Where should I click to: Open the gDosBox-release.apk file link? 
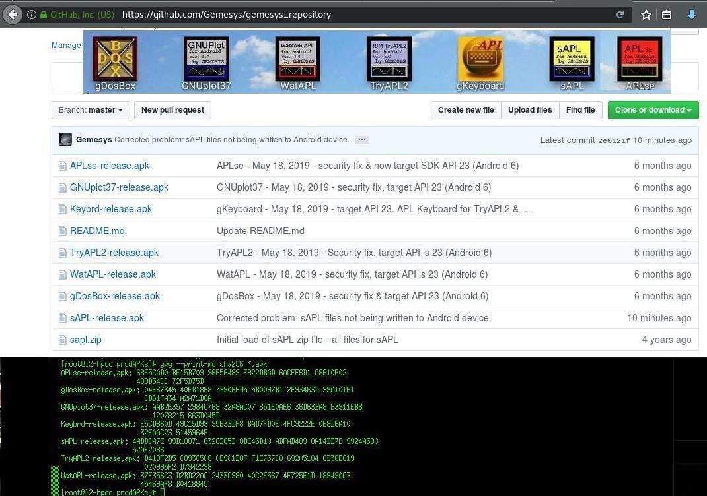(x=115, y=296)
